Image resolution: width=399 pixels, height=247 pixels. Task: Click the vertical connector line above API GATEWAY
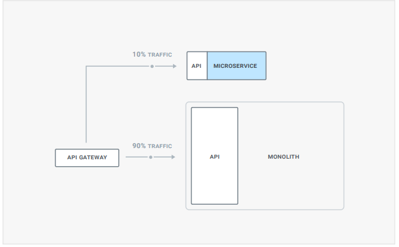point(87,105)
